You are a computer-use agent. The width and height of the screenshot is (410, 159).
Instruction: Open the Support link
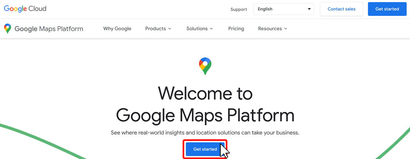tap(239, 9)
